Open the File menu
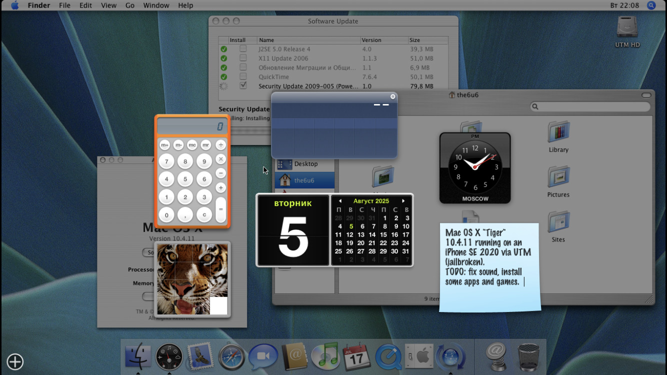 click(x=64, y=5)
